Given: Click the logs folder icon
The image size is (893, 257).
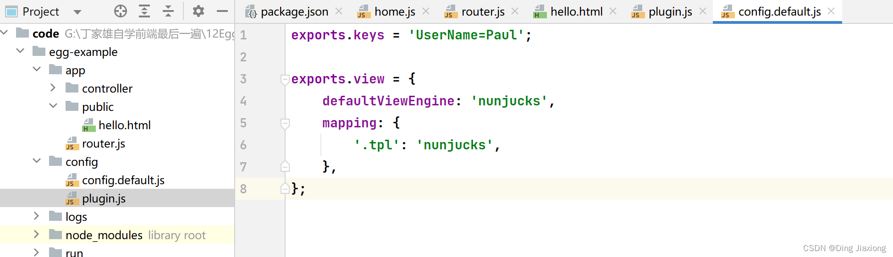Looking at the screenshot, I should pos(55,216).
